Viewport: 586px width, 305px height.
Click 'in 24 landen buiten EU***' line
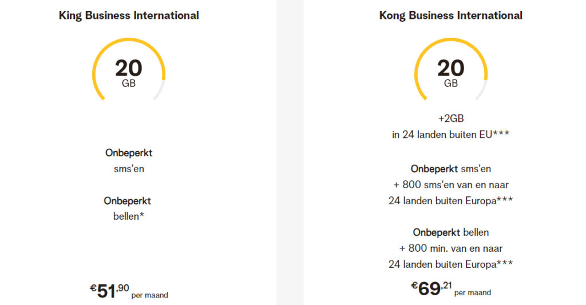[450, 134]
